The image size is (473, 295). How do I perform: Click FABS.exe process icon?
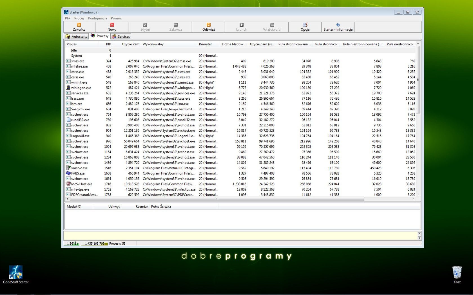[68, 173]
